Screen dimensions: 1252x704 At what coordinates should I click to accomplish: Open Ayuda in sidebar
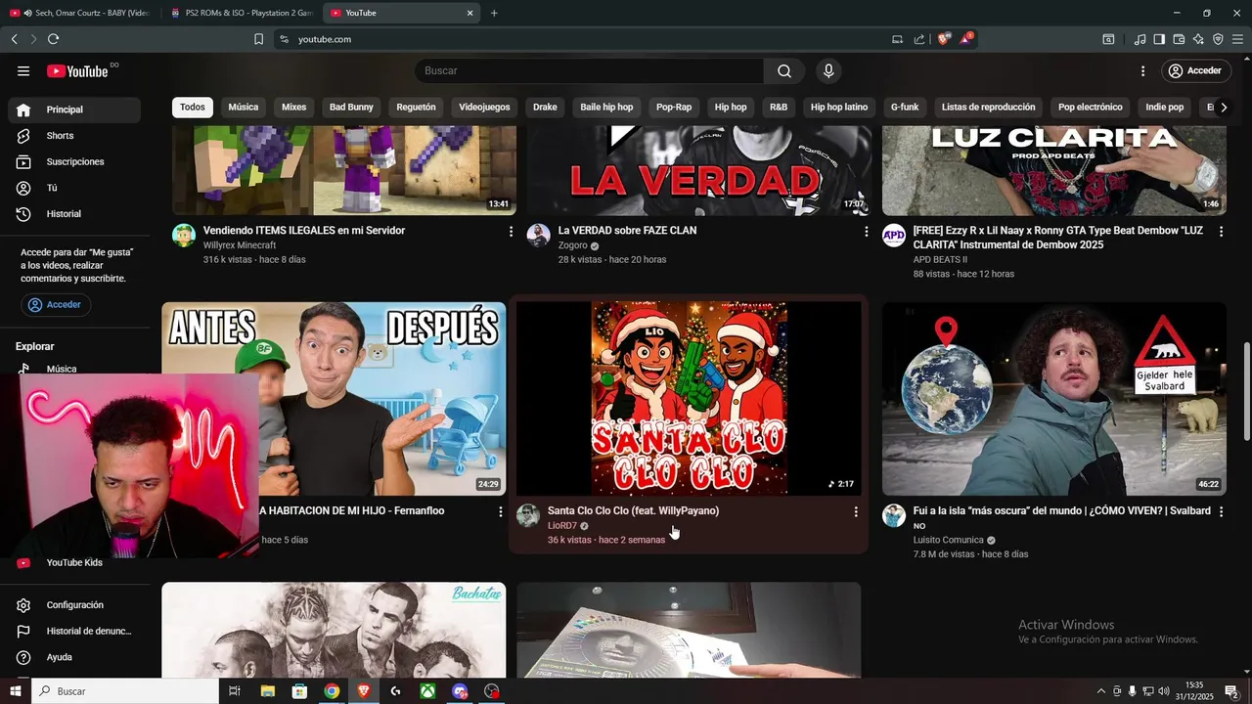click(x=74, y=657)
